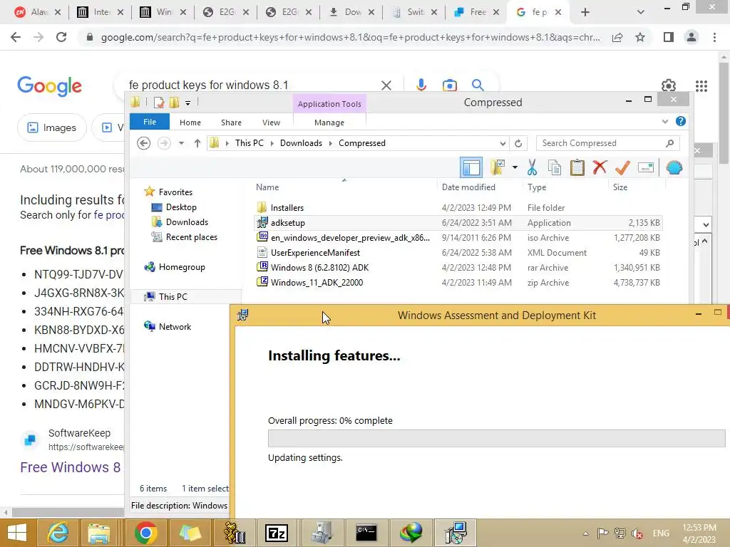Select Windows_11_ADK_22000 zip file
Image resolution: width=730 pixels, height=547 pixels.
pyautogui.click(x=458, y=282)
